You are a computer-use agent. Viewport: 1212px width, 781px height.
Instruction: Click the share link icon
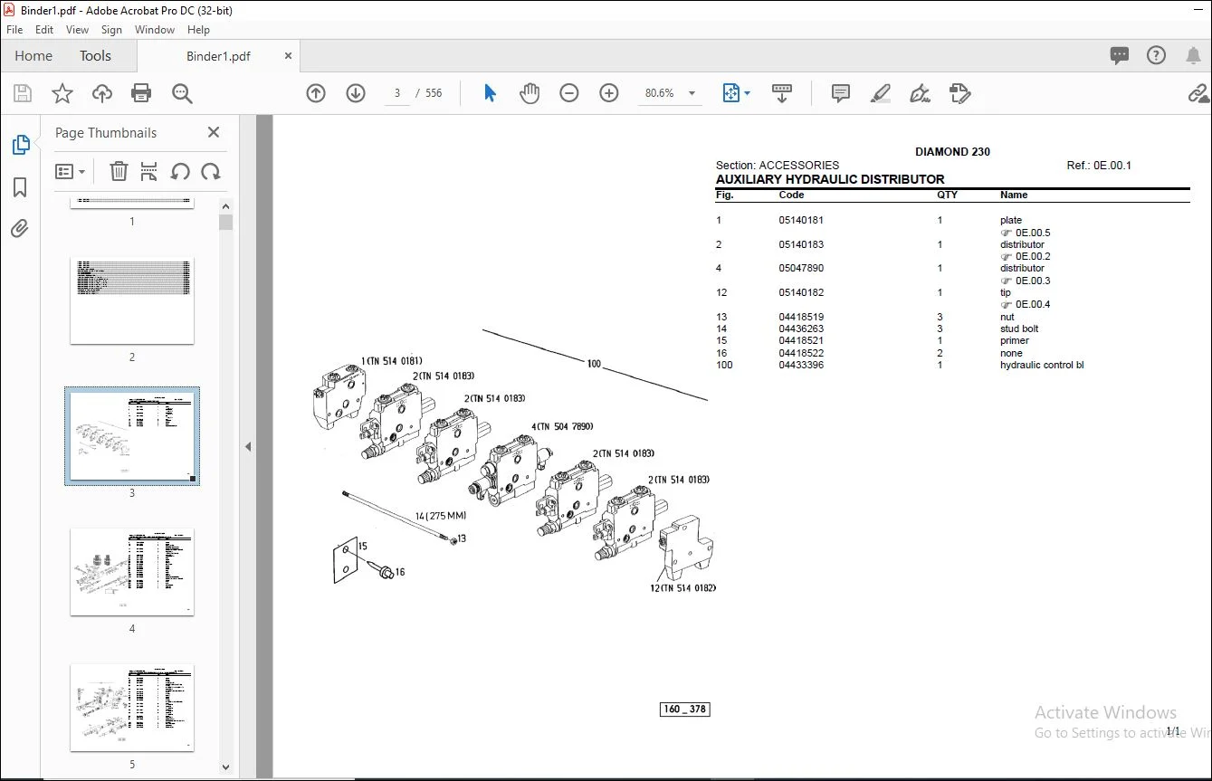[1198, 93]
